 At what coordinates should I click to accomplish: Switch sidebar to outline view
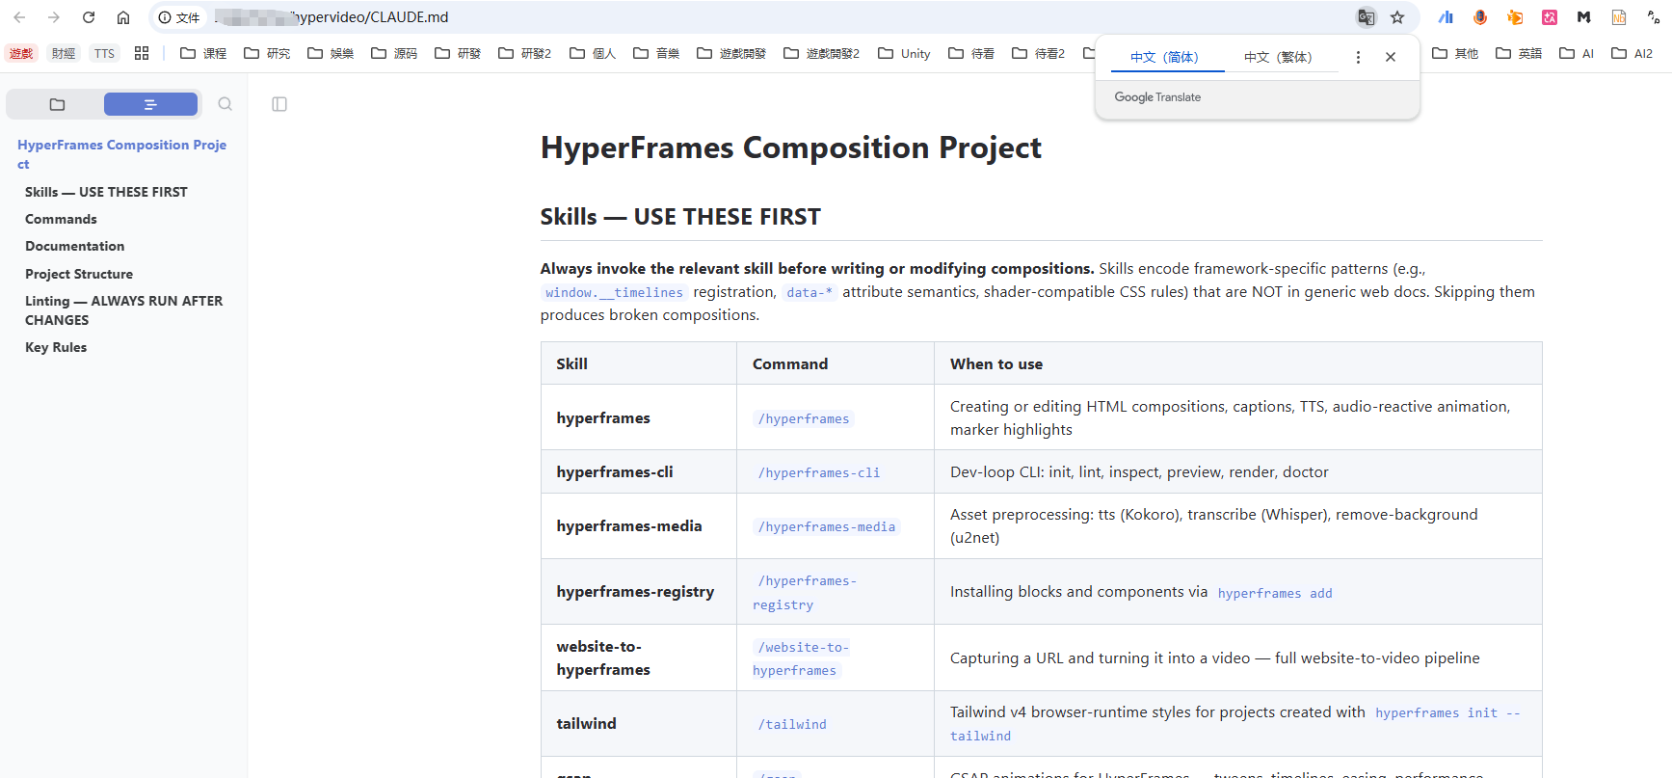click(x=150, y=104)
